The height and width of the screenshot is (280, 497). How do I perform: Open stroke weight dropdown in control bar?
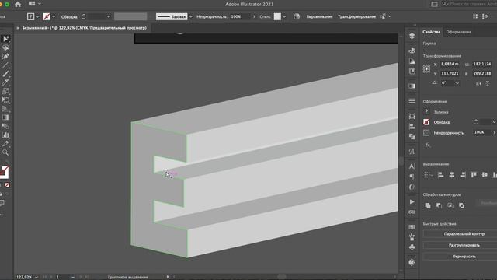point(109,16)
